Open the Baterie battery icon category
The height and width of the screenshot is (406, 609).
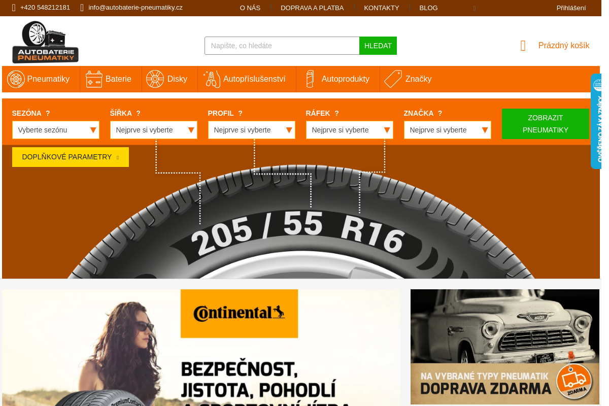click(x=94, y=79)
